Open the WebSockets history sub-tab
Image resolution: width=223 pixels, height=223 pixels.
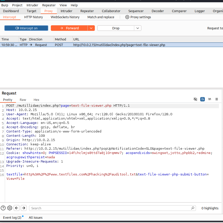(65, 17)
